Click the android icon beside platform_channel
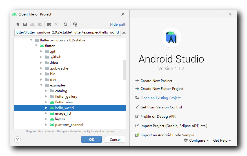 (x=52, y=125)
